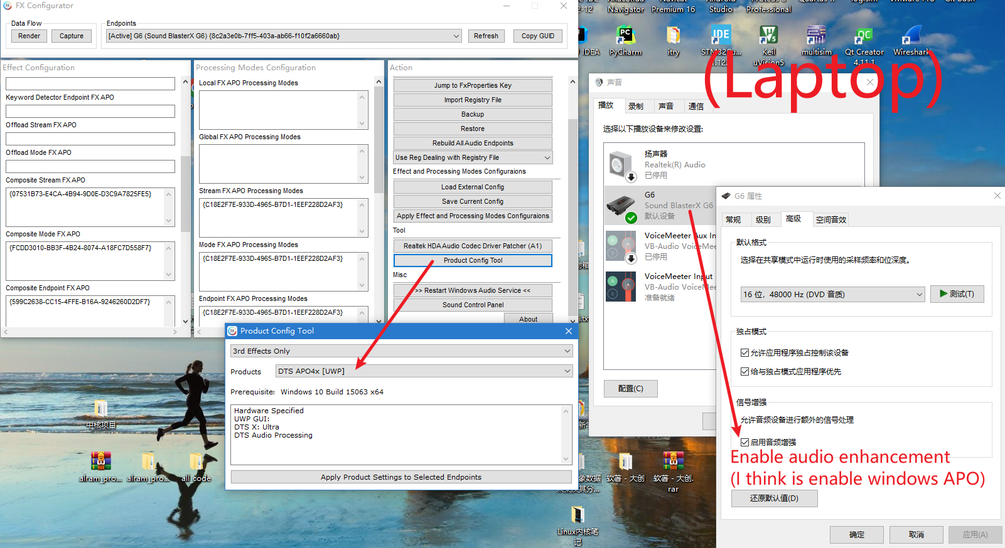Open the PyCharm desktop shortcut

[625, 36]
